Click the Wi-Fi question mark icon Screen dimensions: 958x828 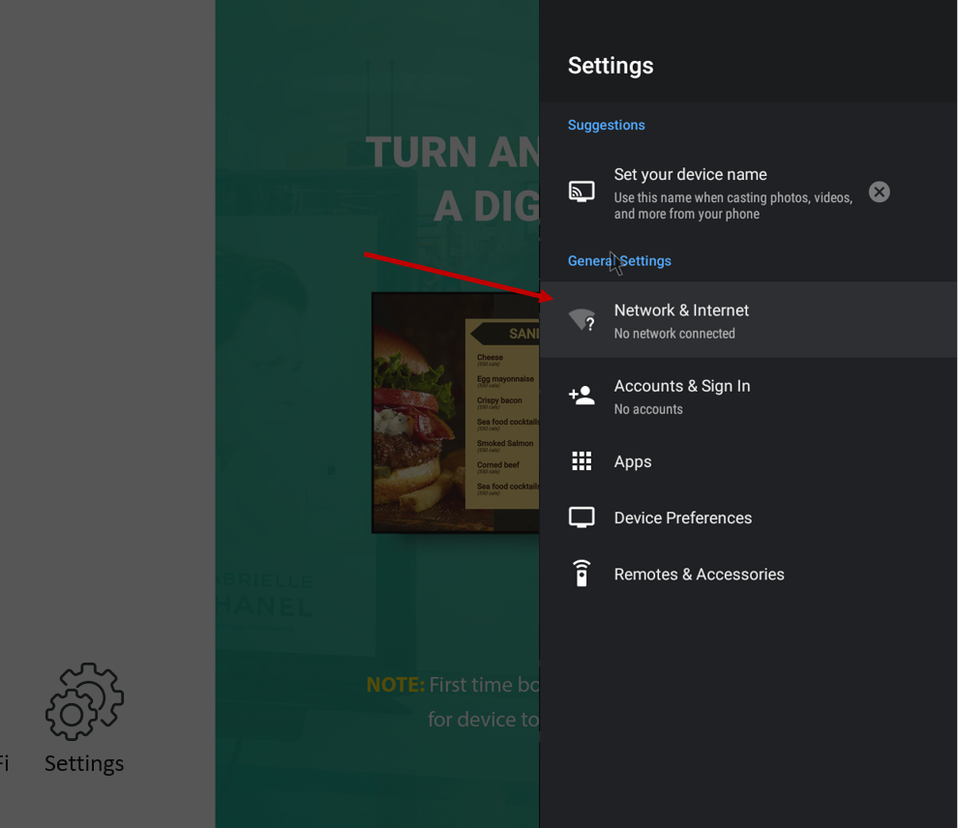582,319
